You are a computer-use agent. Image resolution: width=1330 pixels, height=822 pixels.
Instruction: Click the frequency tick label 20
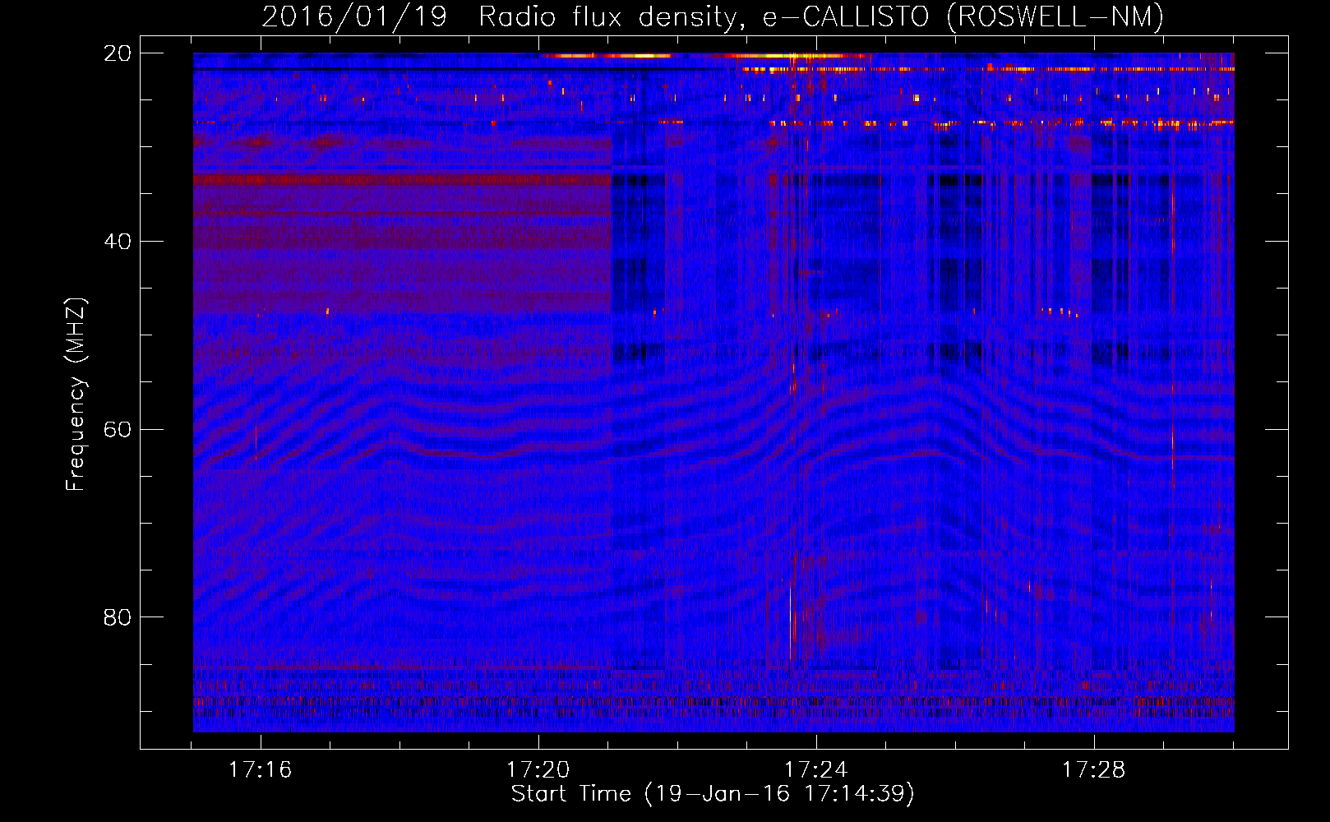pos(118,53)
